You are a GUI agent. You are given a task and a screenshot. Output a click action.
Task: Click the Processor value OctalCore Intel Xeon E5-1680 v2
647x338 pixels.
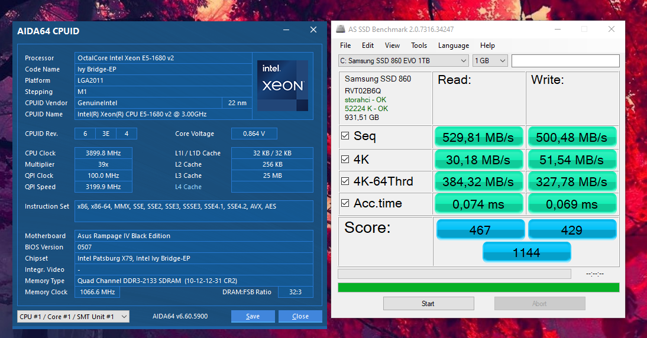pos(163,58)
